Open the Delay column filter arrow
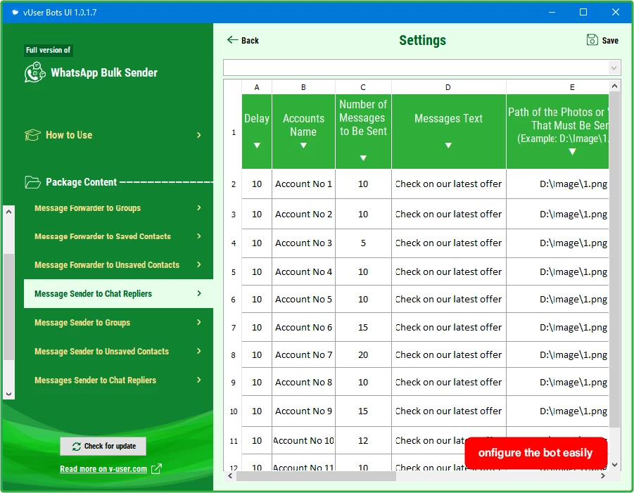This screenshot has width=634, height=493. 257,145
